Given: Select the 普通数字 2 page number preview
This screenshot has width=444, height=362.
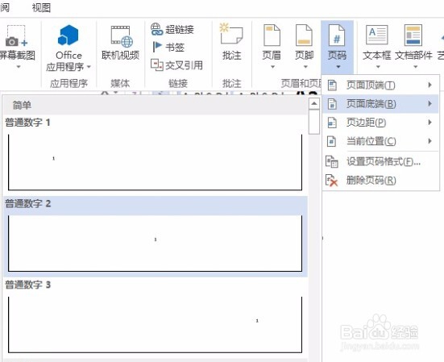Looking at the screenshot, I should point(156,243).
